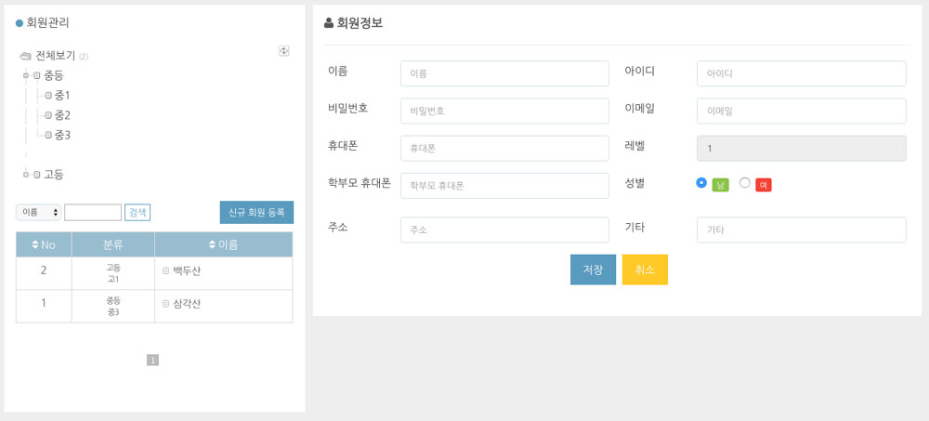Select 중2 in the category tree
Viewport: 929px width, 421px height.
pyautogui.click(x=62, y=115)
